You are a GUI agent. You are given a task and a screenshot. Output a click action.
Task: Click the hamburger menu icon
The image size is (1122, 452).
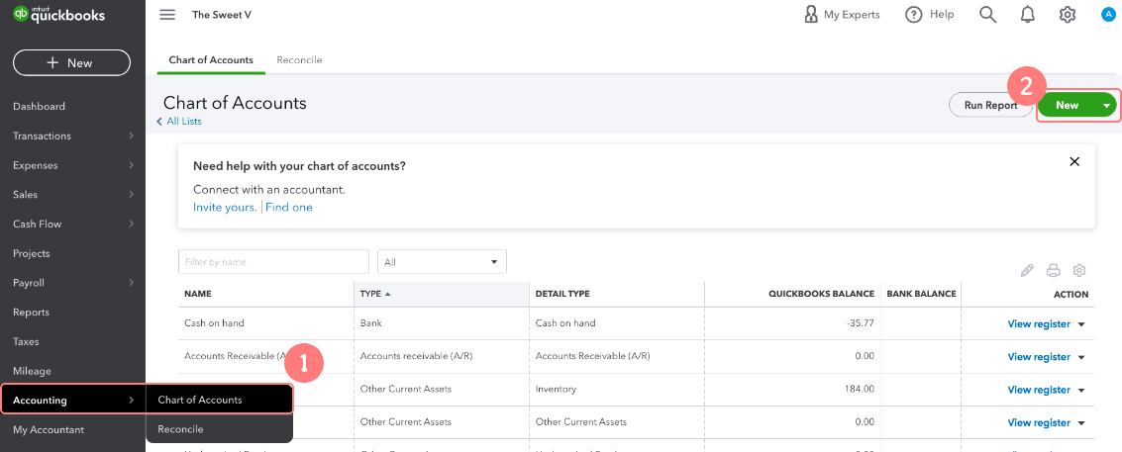pos(167,15)
